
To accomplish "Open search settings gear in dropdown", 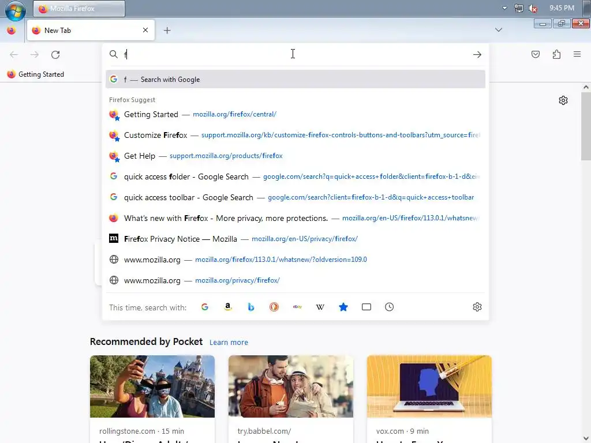I will pyautogui.click(x=477, y=307).
